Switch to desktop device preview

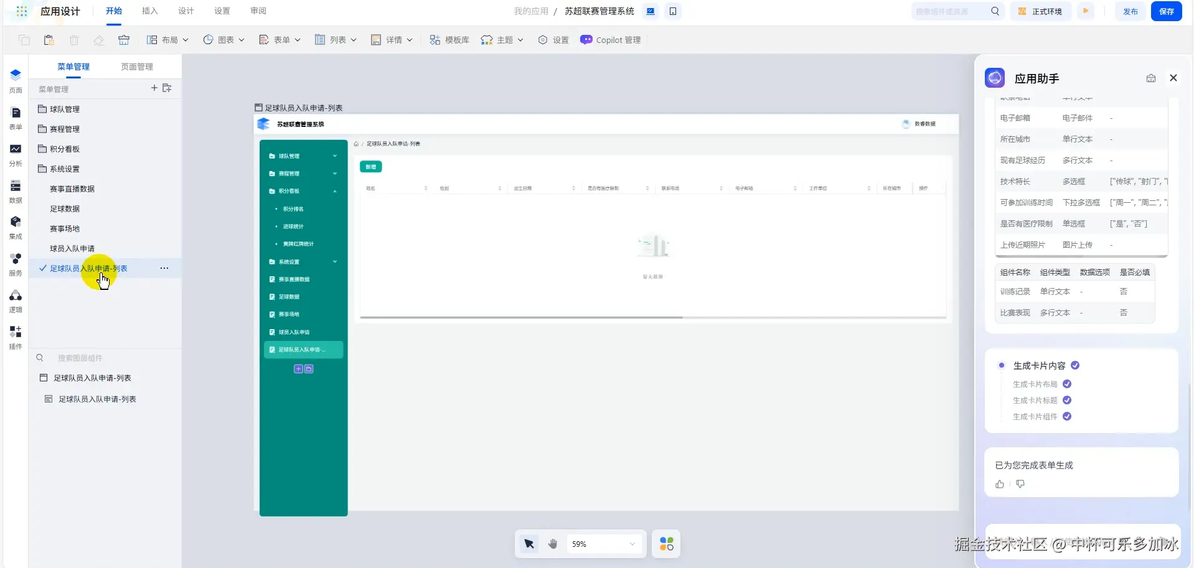tap(651, 11)
